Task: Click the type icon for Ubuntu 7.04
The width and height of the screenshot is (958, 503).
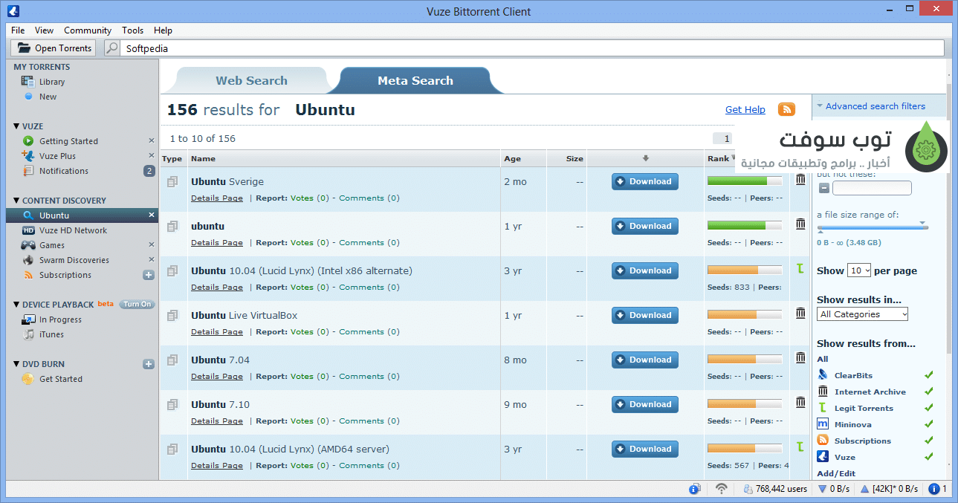Action: pyautogui.click(x=172, y=360)
